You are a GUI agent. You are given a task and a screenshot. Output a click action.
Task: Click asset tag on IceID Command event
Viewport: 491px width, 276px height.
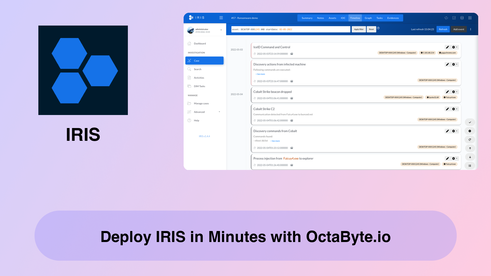pos(397,53)
